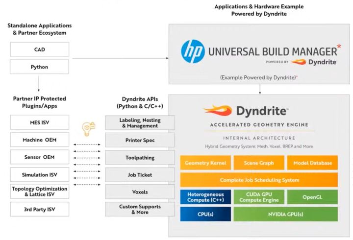This screenshot has height=240, width=353.
Task: Choose the Machine OEM box
Action: (x=39, y=140)
